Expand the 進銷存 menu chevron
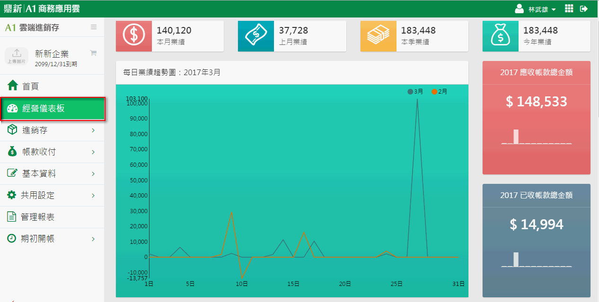The width and height of the screenshot is (599, 302). tap(93, 130)
